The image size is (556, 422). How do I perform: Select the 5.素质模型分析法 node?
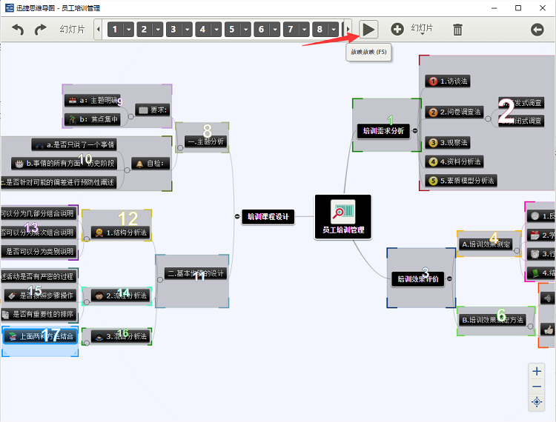(x=461, y=181)
